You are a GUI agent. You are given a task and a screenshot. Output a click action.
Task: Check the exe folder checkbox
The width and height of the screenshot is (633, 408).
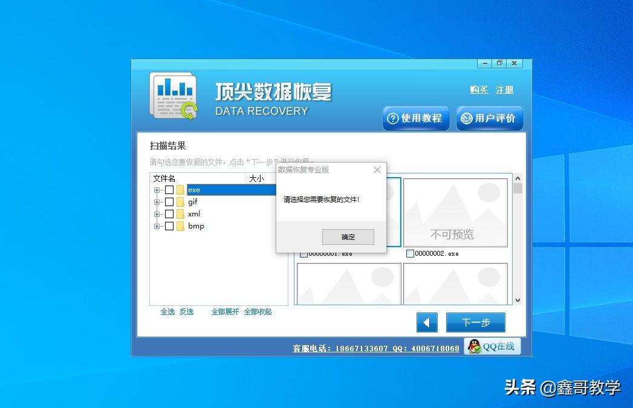pyautogui.click(x=169, y=190)
